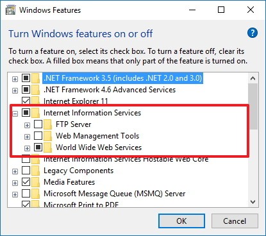Click the Internet Information Services folder icon
This screenshot has height=236, width=266.
(x=35, y=113)
